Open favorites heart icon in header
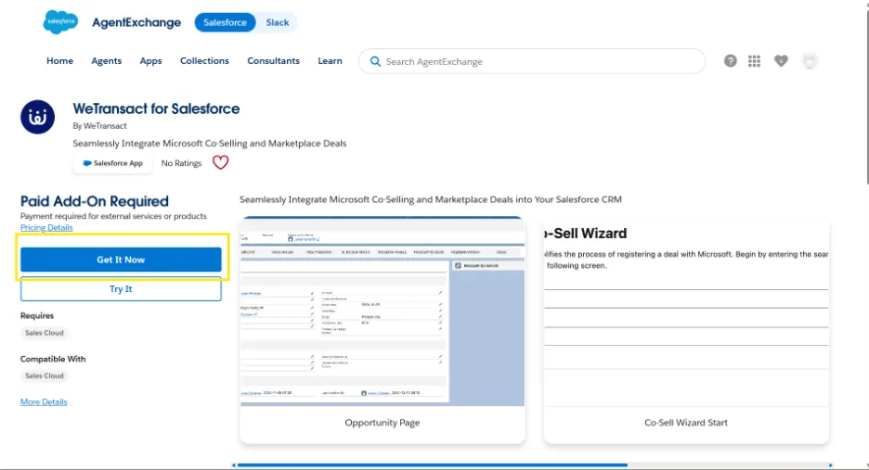The width and height of the screenshot is (869, 470). click(781, 61)
